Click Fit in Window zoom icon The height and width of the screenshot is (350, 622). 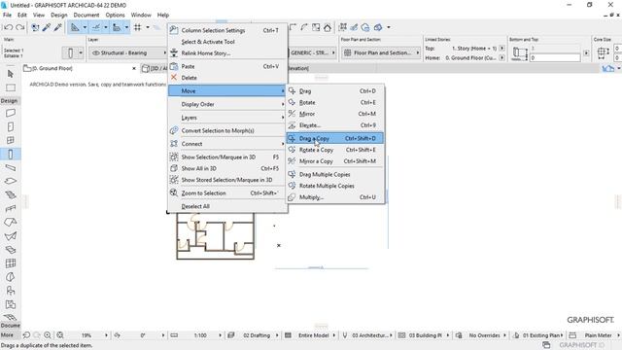click(60, 335)
